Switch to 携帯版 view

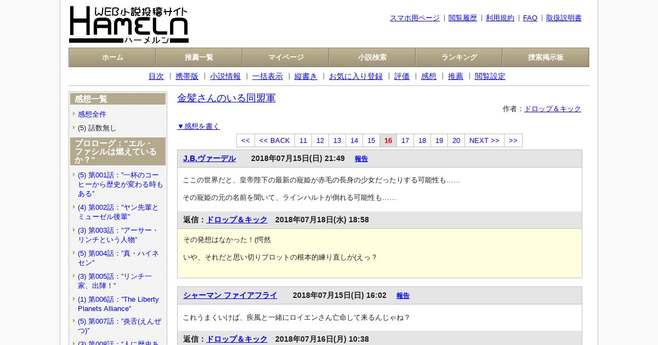click(187, 76)
